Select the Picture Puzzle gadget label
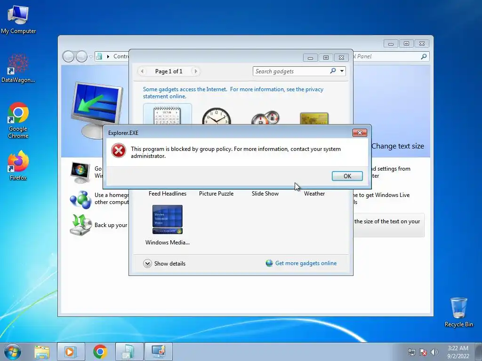 (216, 194)
